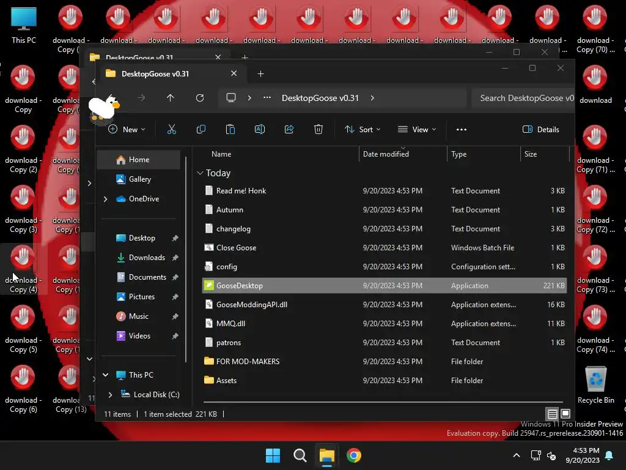This screenshot has width=626, height=470.
Task: Open the Sort dropdown
Action: coord(363,130)
